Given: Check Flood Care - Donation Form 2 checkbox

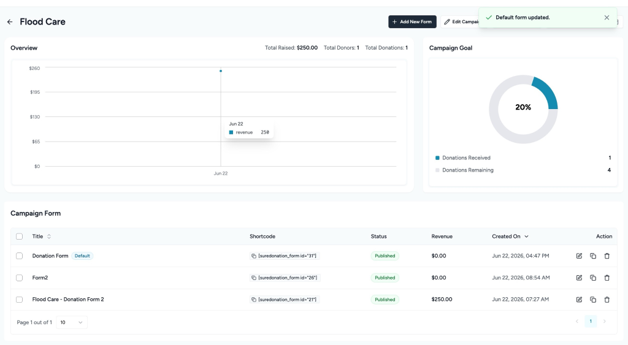Looking at the screenshot, I should coord(19,300).
